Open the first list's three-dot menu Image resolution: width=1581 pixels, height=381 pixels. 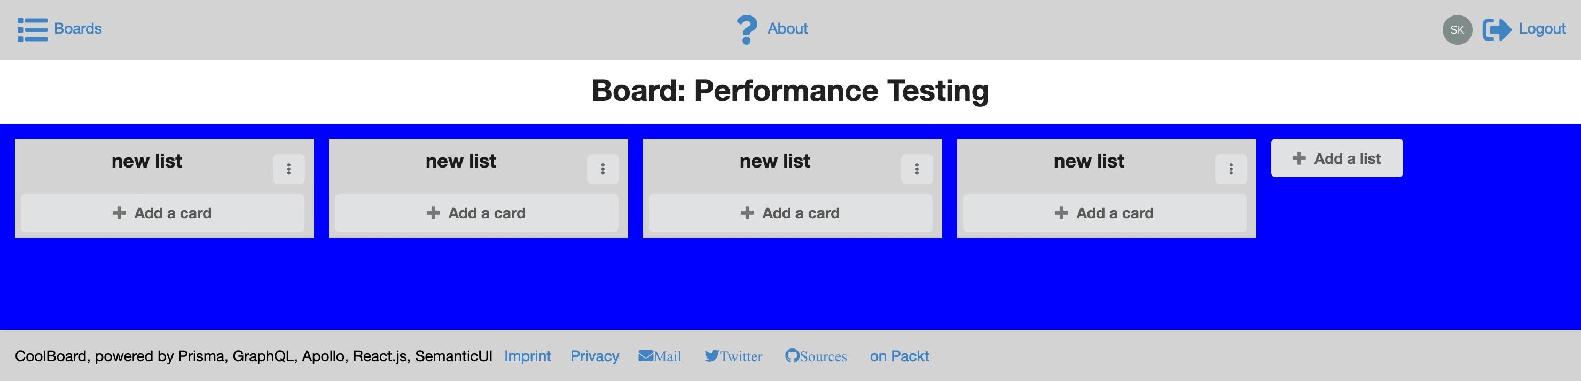click(288, 169)
